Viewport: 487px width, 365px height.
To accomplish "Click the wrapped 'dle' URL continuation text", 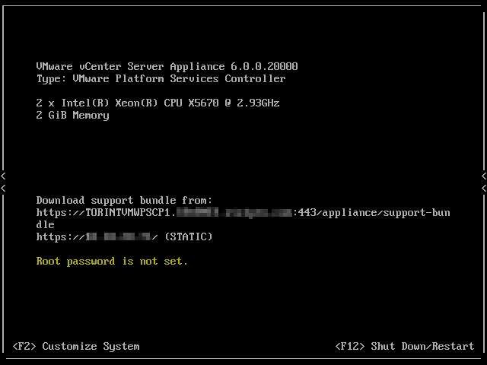I will [x=46, y=225].
